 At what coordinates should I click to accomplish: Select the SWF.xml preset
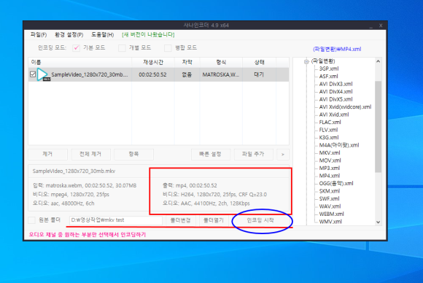tap(329, 198)
